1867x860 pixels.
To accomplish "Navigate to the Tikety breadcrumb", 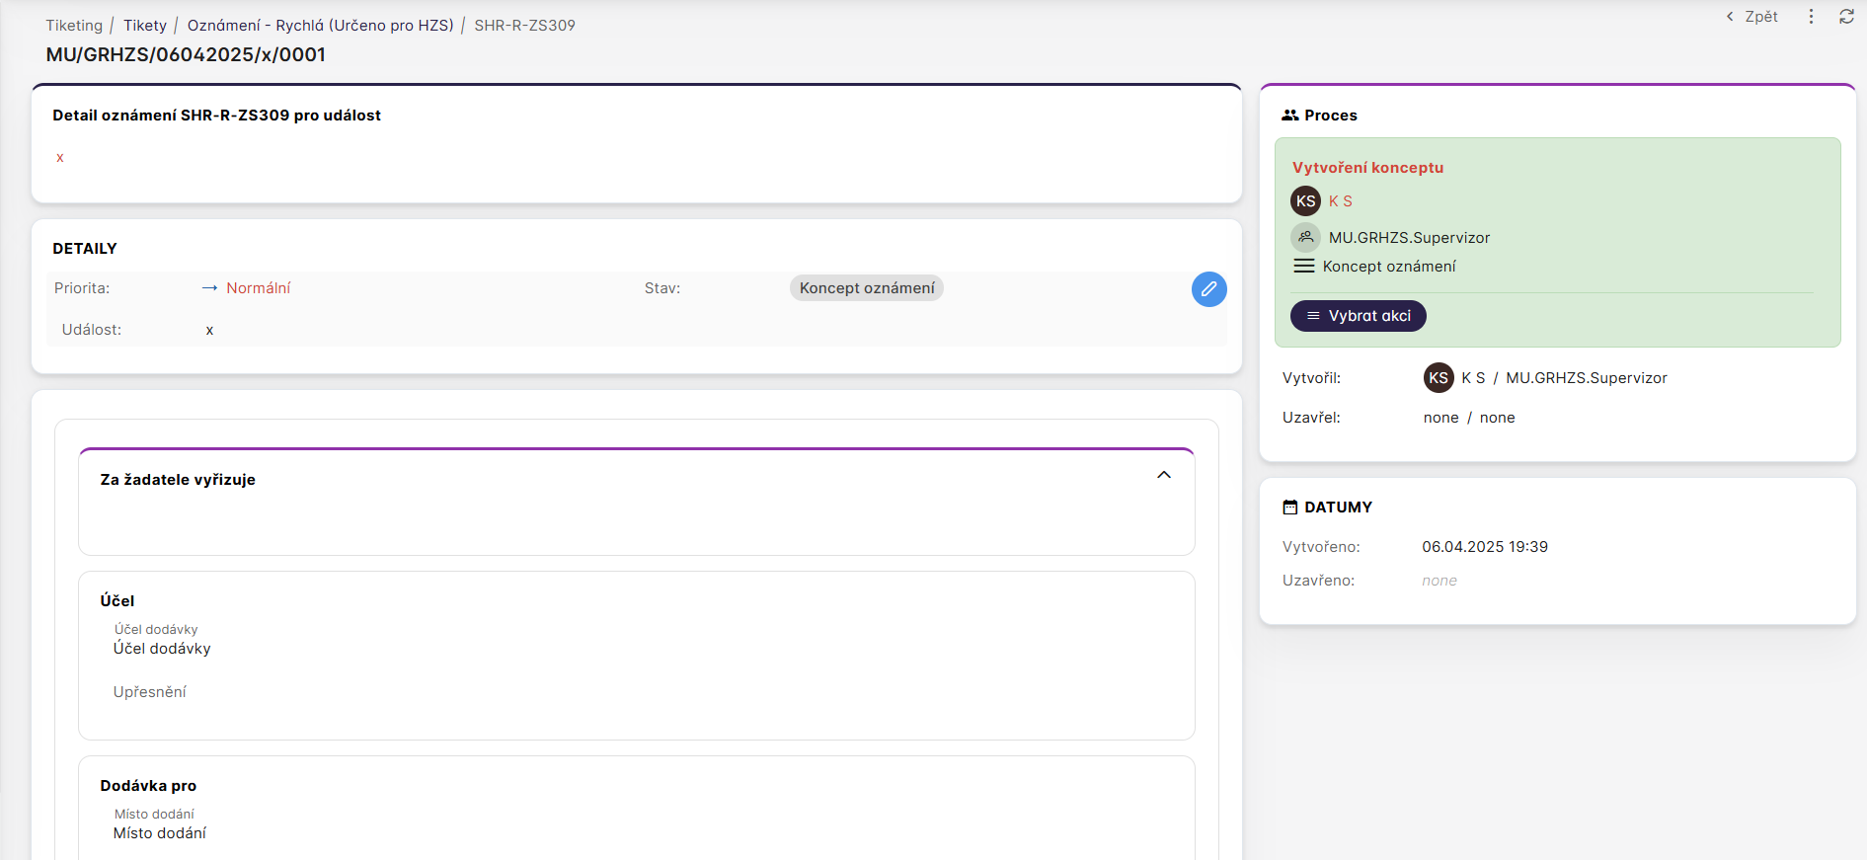I will click(x=145, y=26).
